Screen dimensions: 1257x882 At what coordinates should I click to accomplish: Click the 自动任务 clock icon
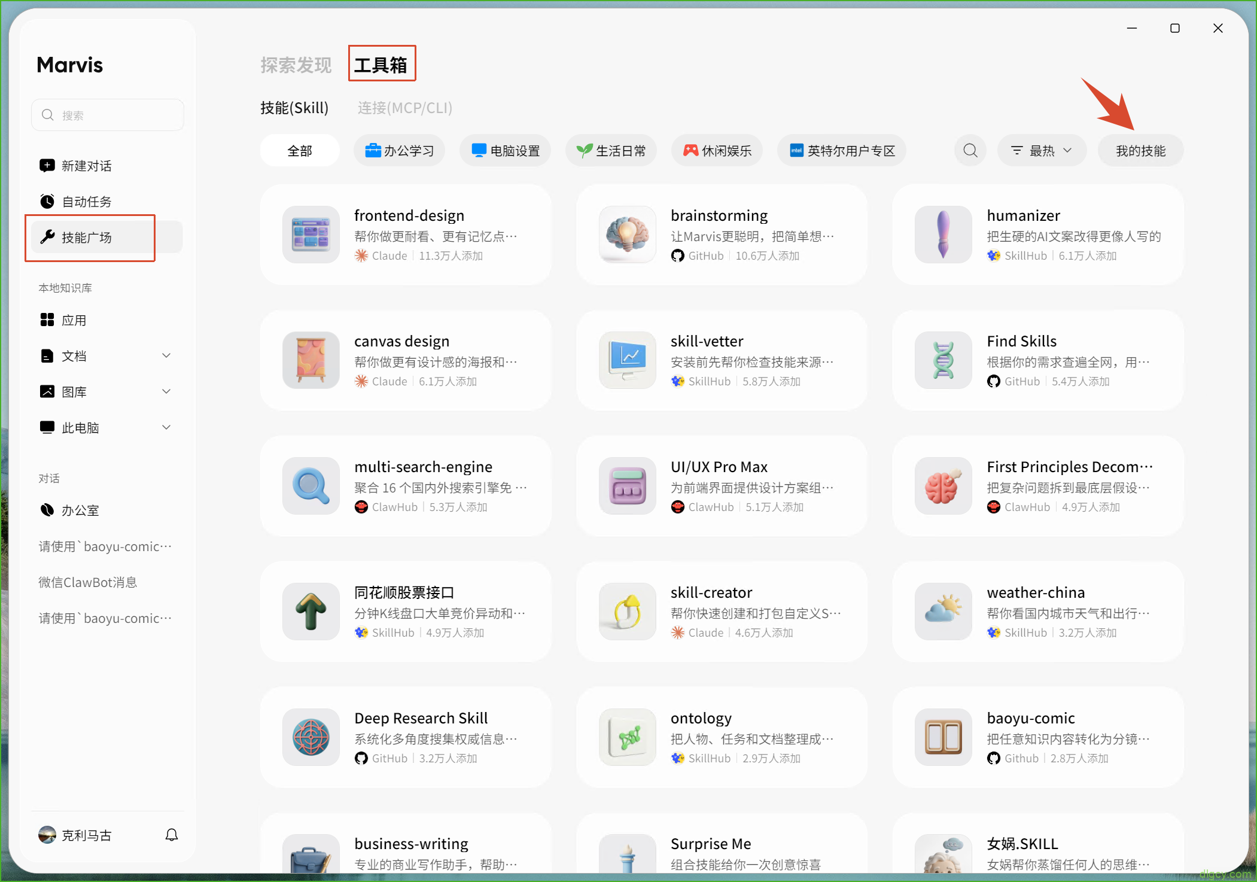click(47, 202)
